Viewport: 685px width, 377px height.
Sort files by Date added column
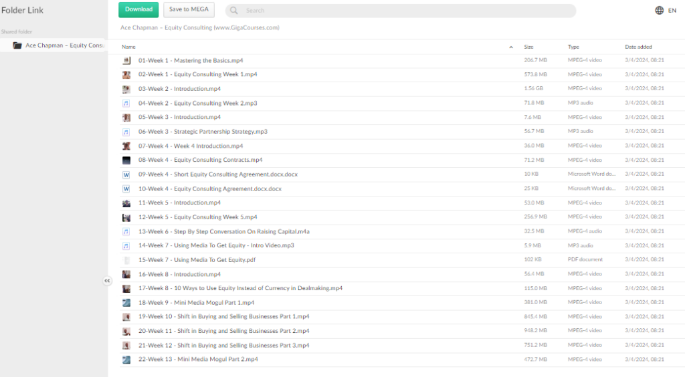click(638, 47)
